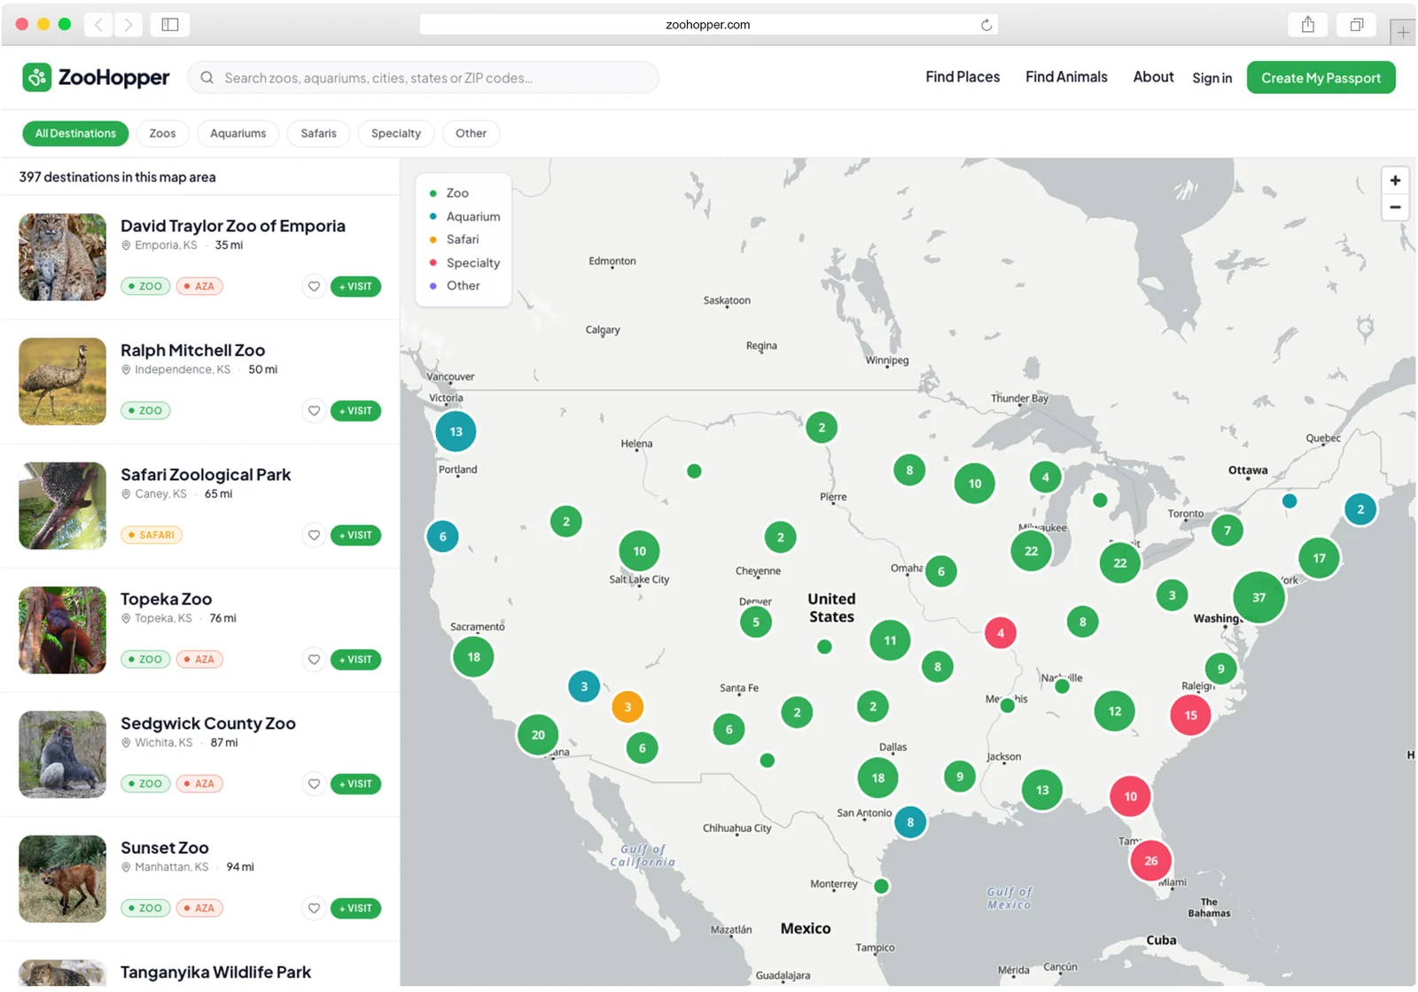
Task: Filter destinations by Zoos
Action: [x=162, y=134]
